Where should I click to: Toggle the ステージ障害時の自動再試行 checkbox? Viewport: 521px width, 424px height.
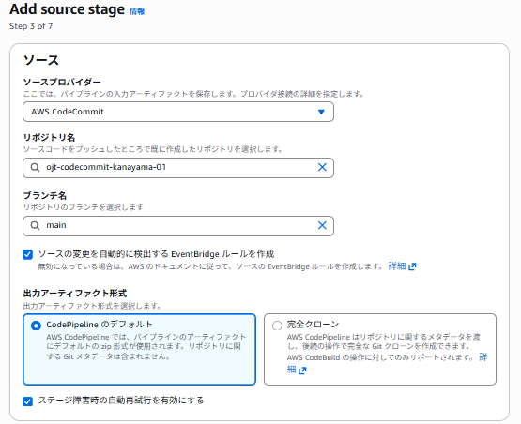pyautogui.click(x=28, y=401)
